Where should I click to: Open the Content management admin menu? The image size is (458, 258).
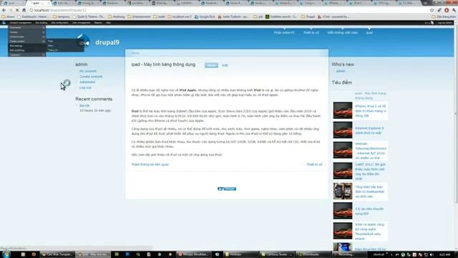(x=20, y=22)
